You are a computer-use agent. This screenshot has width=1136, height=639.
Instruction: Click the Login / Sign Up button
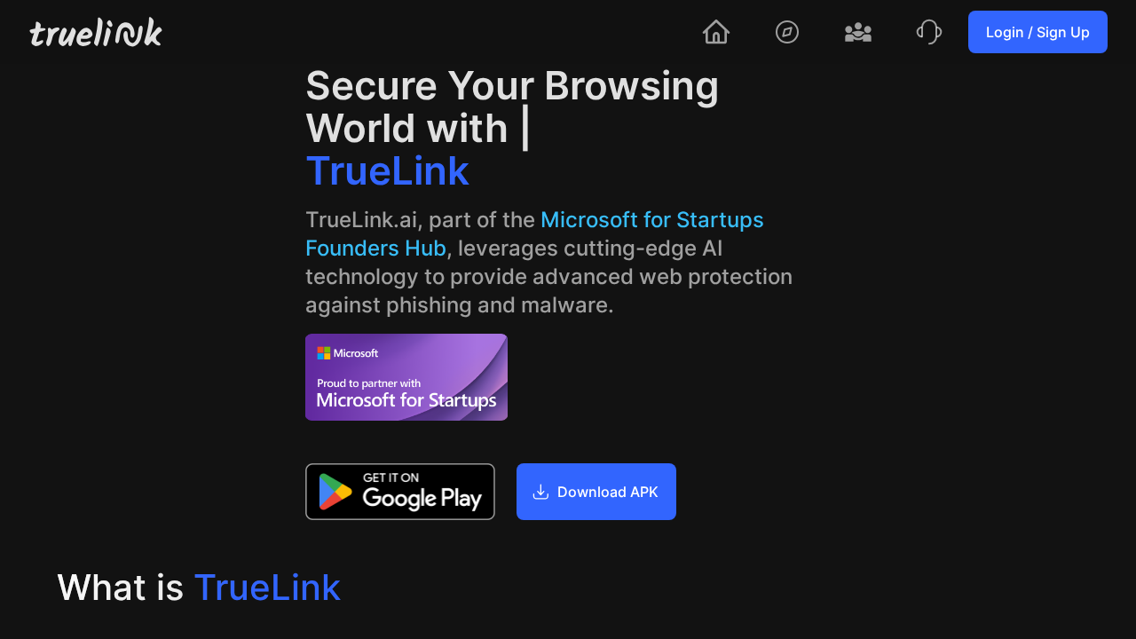tap(1037, 31)
